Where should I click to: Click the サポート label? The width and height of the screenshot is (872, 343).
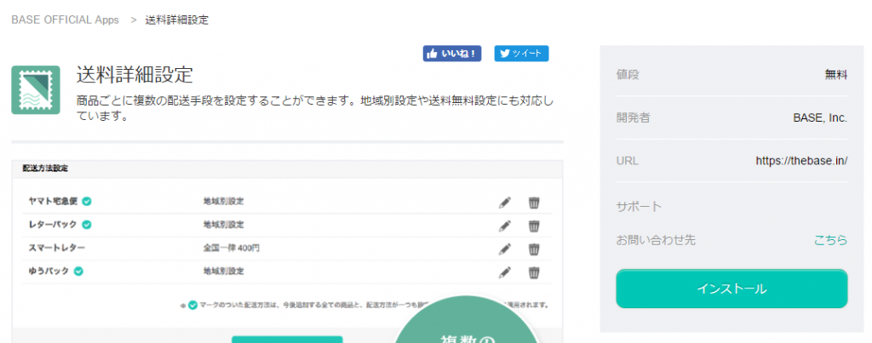(639, 207)
